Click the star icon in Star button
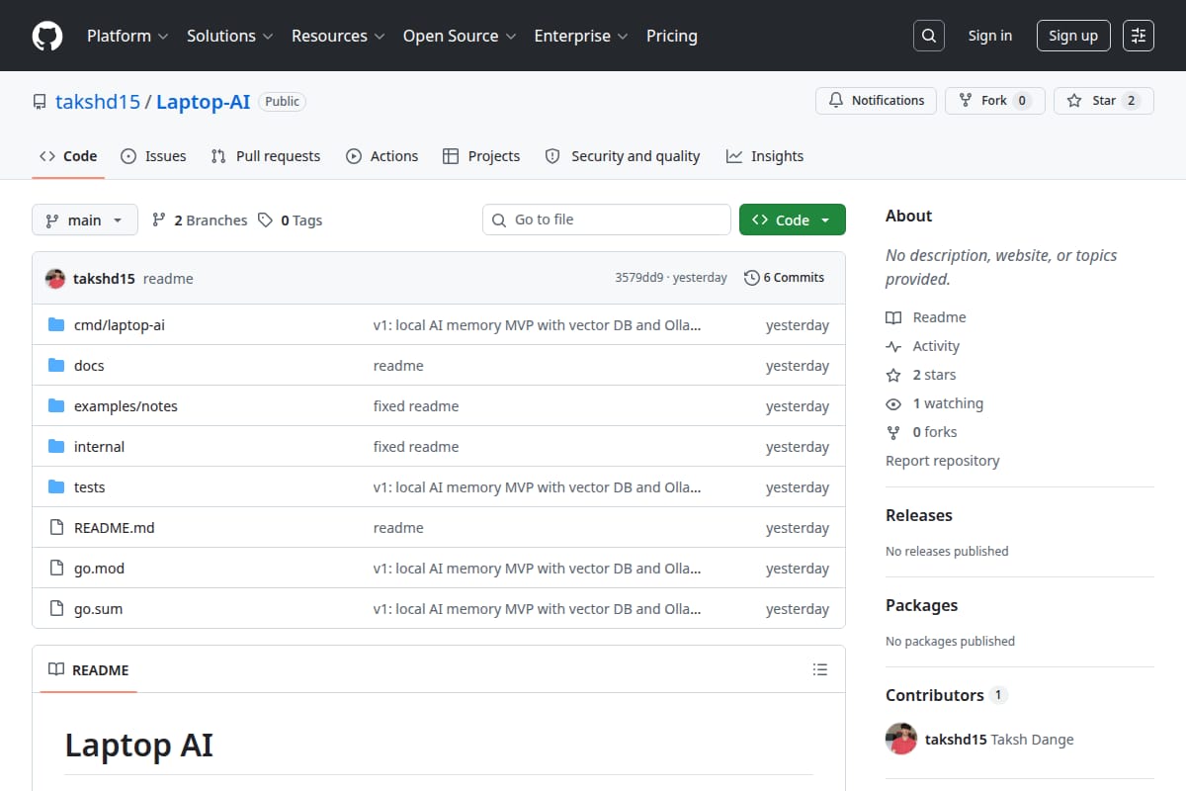1186x791 pixels. [x=1074, y=101]
